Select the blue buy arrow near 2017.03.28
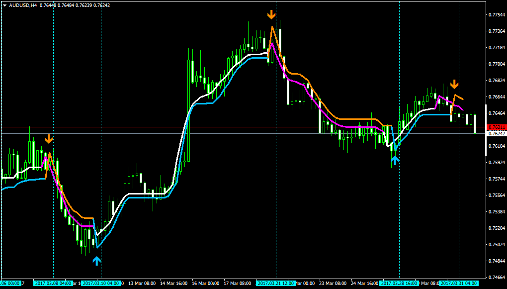 click(x=395, y=161)
